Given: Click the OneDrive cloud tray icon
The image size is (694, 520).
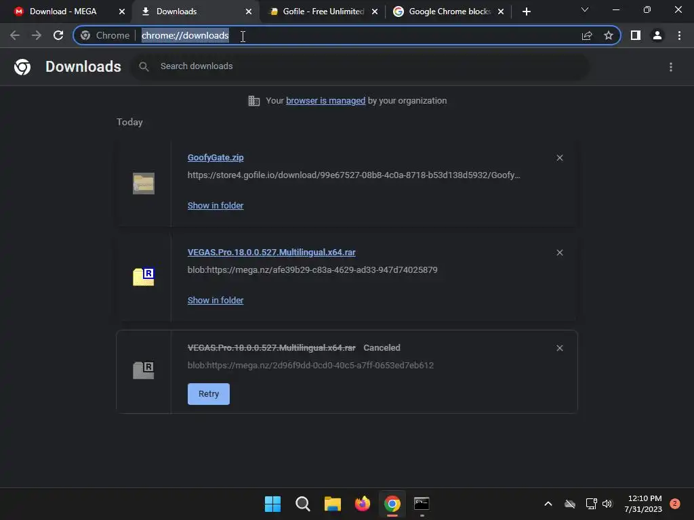Looking at the screenshot, I should (x=570, y=504).
